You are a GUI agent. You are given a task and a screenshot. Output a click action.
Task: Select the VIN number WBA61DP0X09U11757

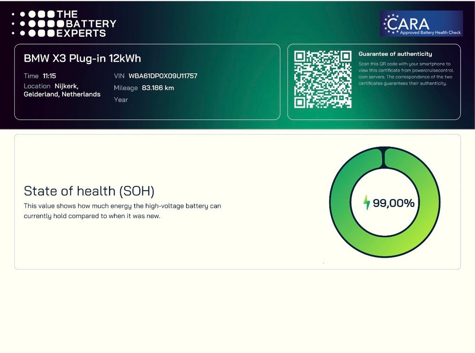[163, 76]
